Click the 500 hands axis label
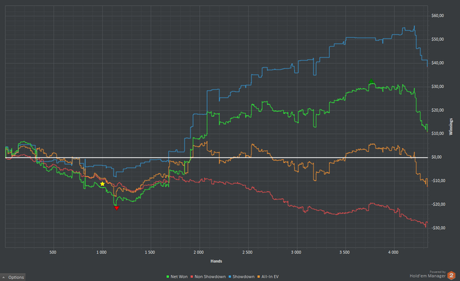This screenshot has height=281, width=460. pyautogui.click(x=53, y=252)
